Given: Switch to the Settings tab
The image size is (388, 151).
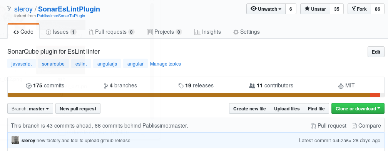Looking at the screenshot, I should pyautogui.click(x=246, y=32).
